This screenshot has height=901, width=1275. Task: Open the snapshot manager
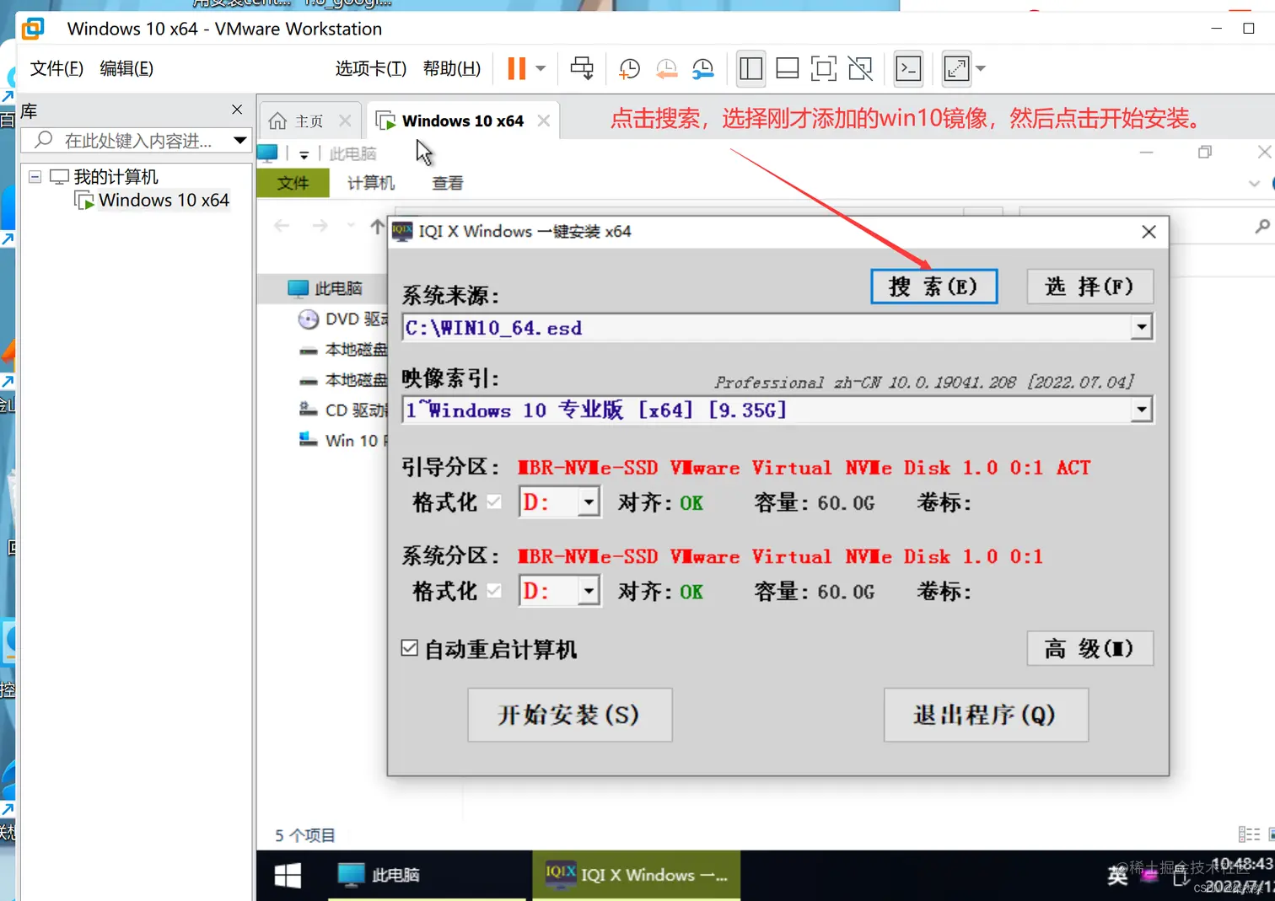click(x=702, y=69)
